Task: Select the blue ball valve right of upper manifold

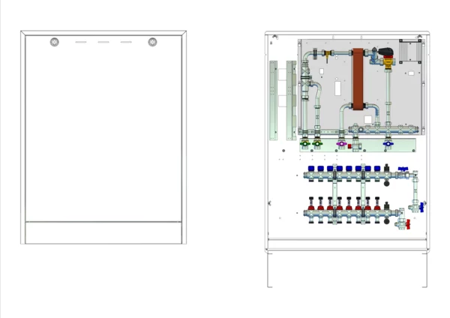Action: click(403, 170)
